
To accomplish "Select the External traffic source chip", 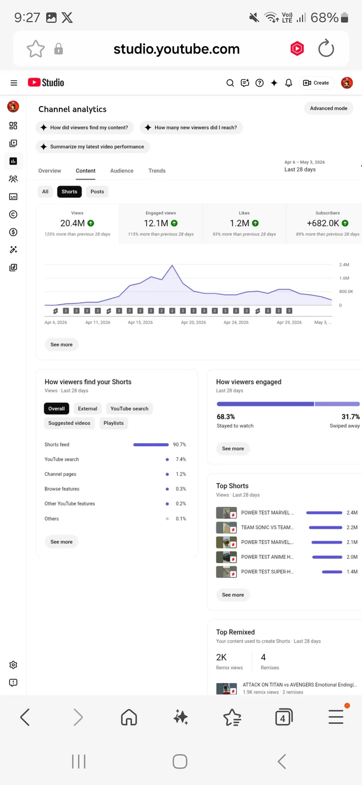I will pyautogui.click(x=87, y=409).
